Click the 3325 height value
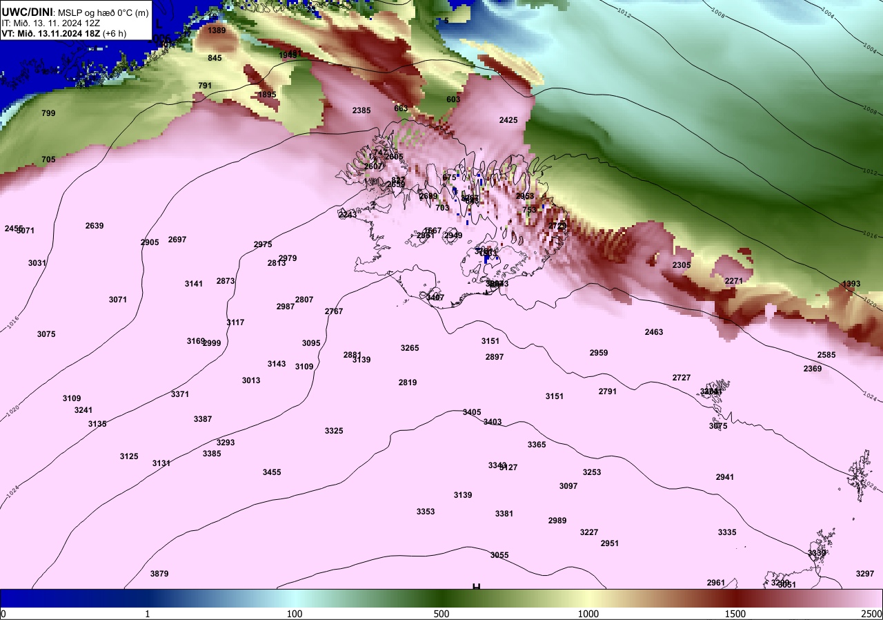This screenshot has height=620, width=883. pyautogui.click(x=334, y=431)
